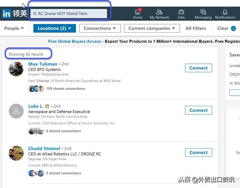The image size is (240, 188).
Task: Click 'Current: Chief Executive Officer at Vector Solutions' text
Action: [x=72, y=123]
